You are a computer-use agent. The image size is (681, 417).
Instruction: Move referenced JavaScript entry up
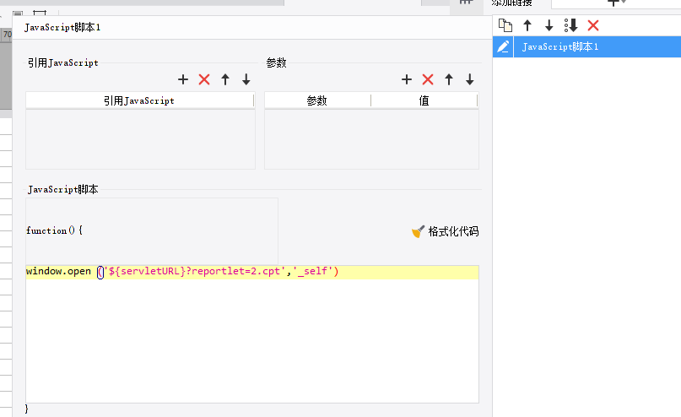click(225, 79)
